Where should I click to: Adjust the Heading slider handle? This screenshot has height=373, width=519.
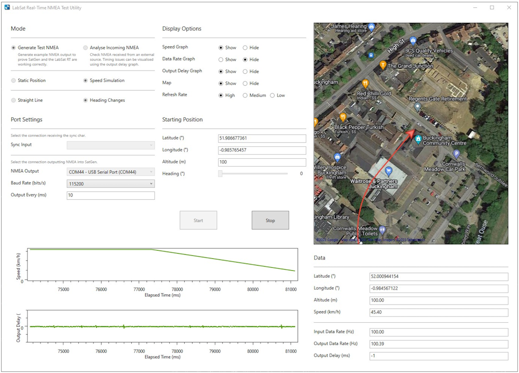(220, 173)
